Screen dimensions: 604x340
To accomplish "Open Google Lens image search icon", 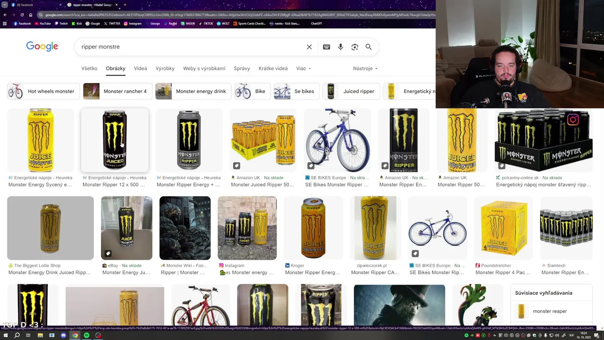I will pos(355,47).
